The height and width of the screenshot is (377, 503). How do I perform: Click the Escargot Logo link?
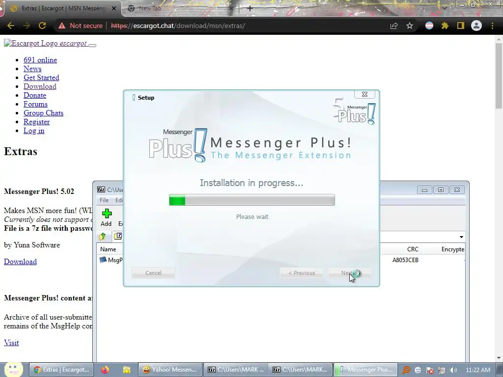pyautogui.click(x=45, y=43)
